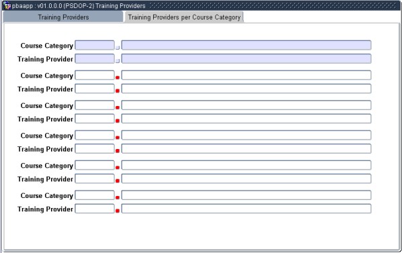Open the last Course Category lookup list
Image resolution: width=403 pixels, height=253 pixels.
point(118,197)
